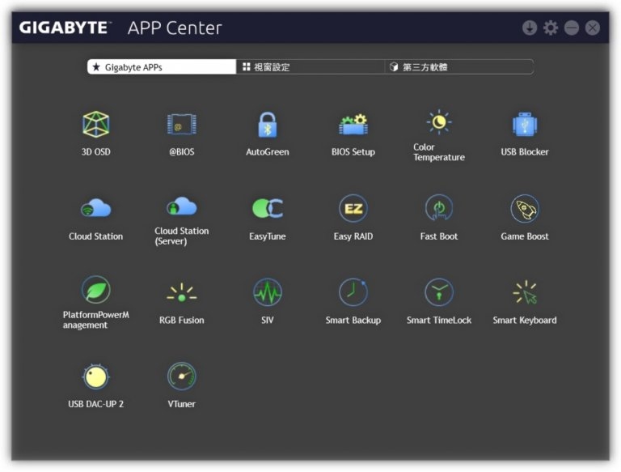Open the @BIOS chip icon
Screen dimensions: 621x472
(x=181, y=125)
